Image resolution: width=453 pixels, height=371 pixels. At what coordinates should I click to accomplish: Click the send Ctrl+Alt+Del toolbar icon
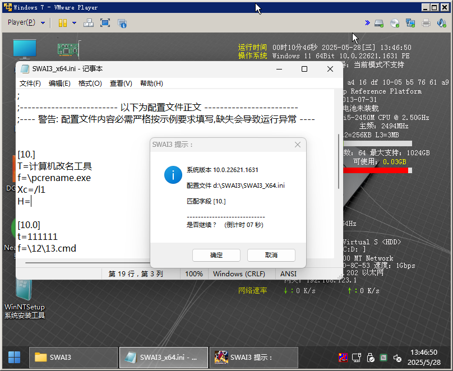click(x=89, y=23)
